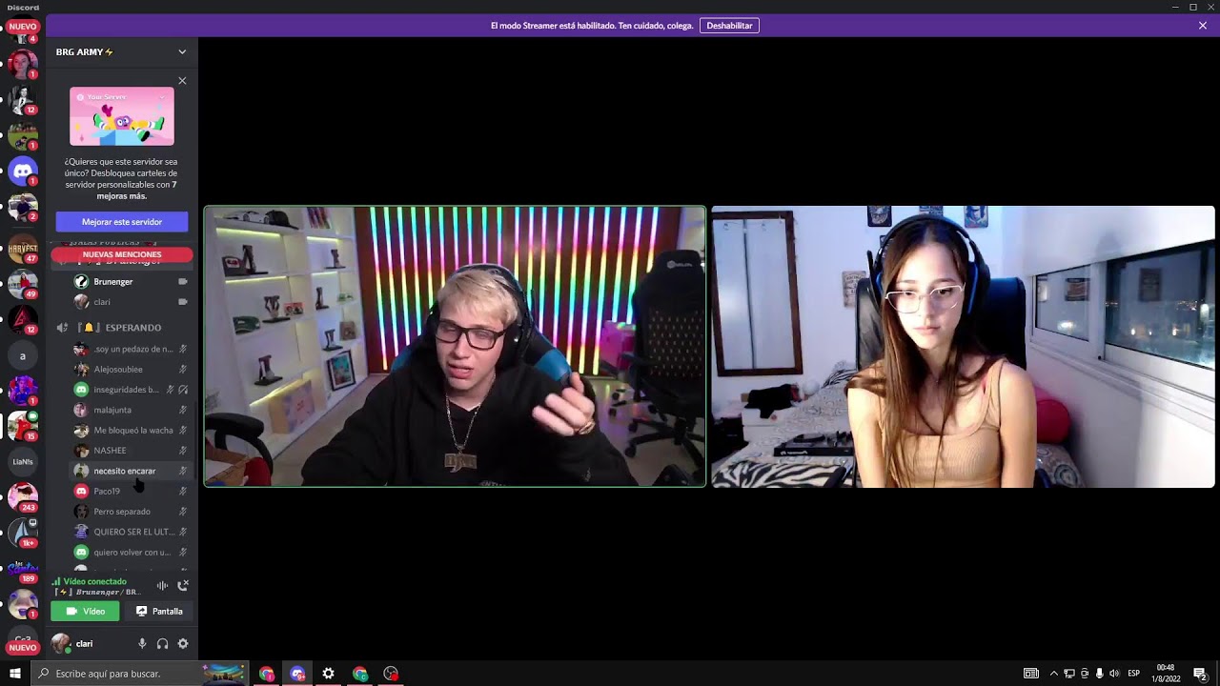Open the server with the 243 badge
This screenshot has height=686, width=1220.
[x=23, y=496]
